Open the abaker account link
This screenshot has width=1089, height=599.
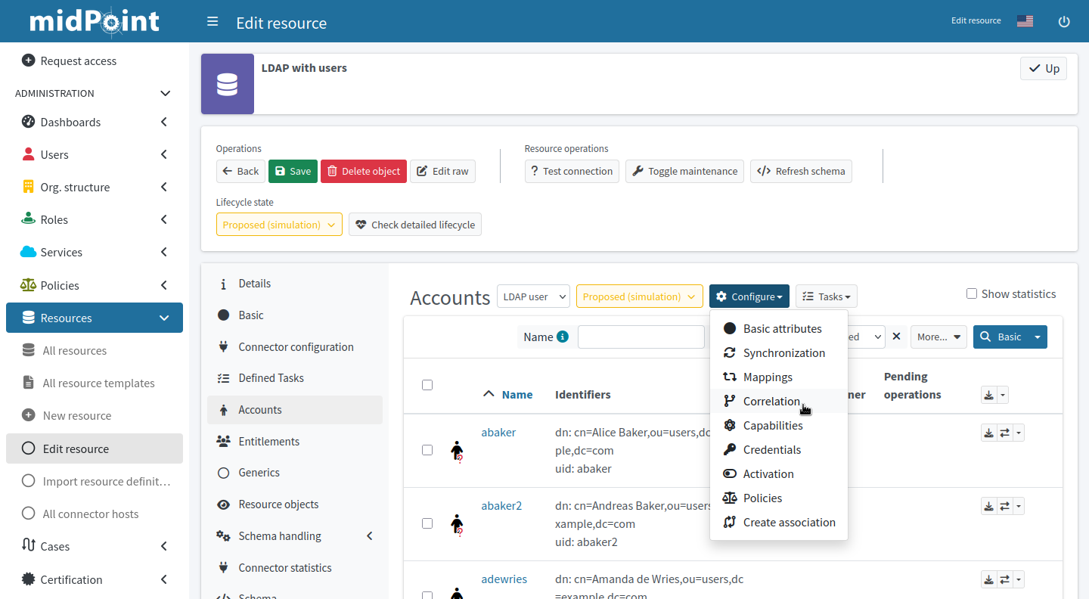click(498, 432)
